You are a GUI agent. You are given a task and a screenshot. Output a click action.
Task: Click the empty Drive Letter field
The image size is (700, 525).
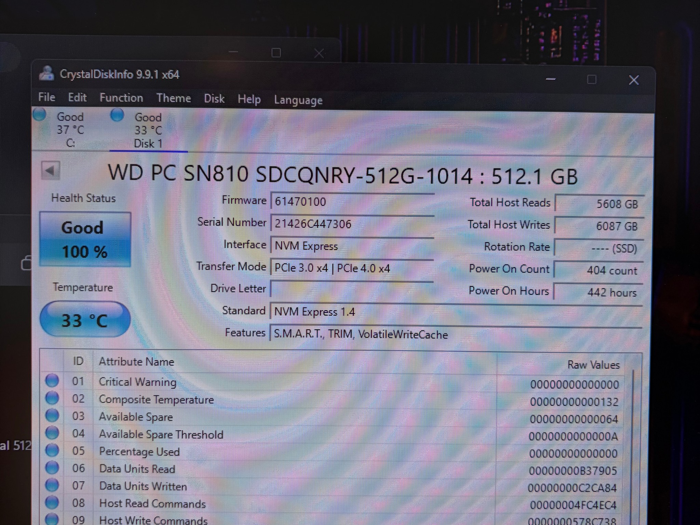point(352,289)
